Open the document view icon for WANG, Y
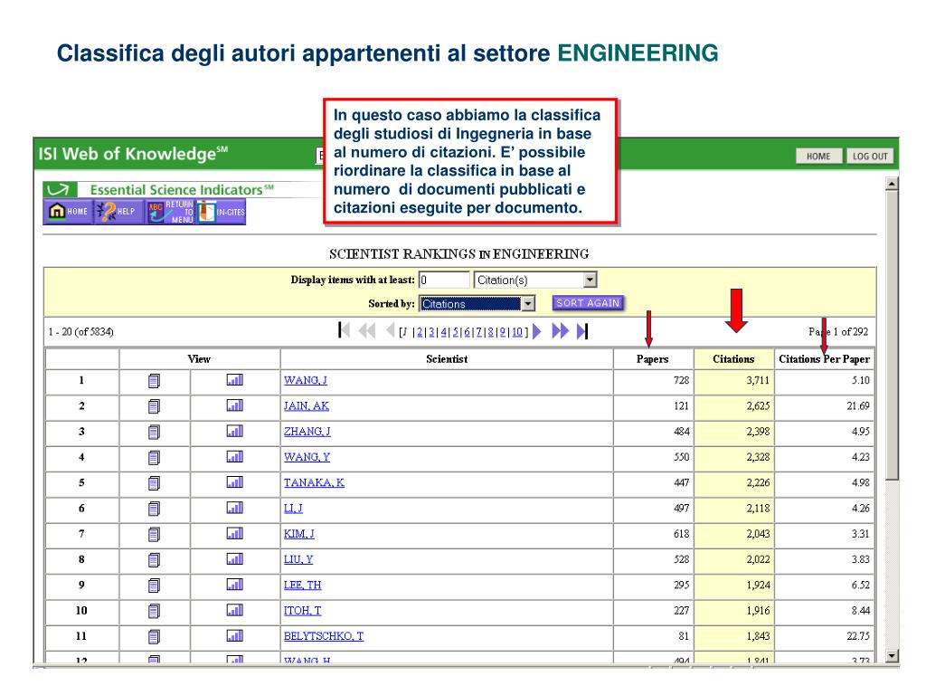The height and width of the screenshot is (695, 926). pos(154,457)
